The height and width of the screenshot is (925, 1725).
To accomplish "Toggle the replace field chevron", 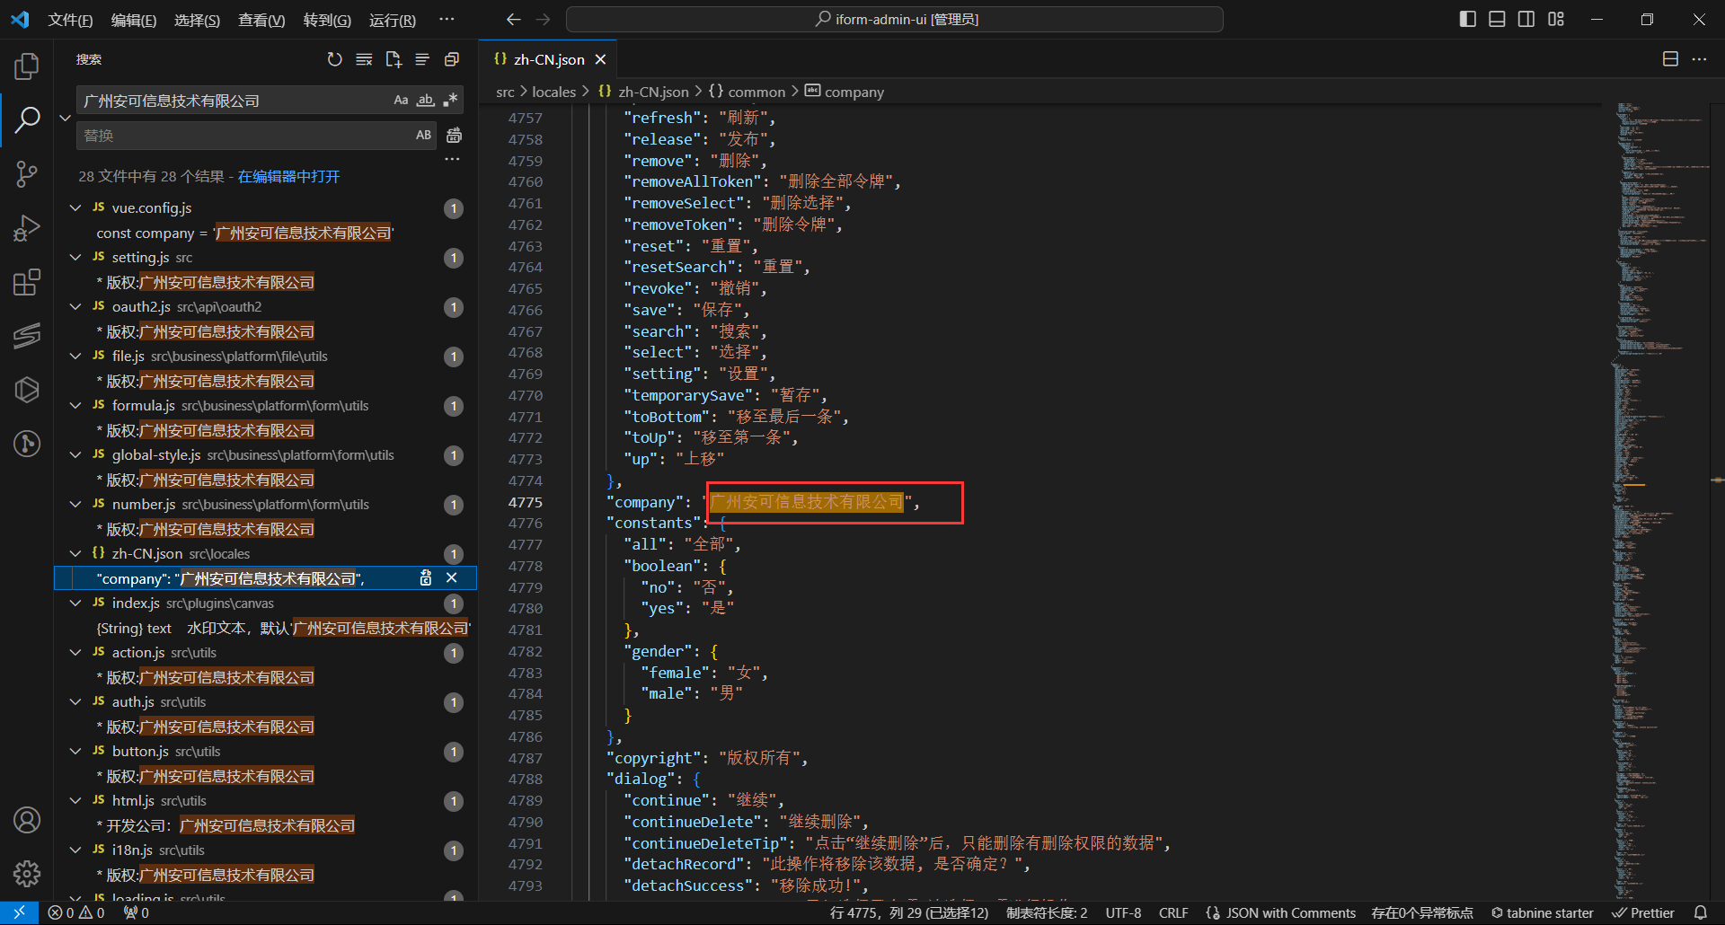I will [65, 118].
